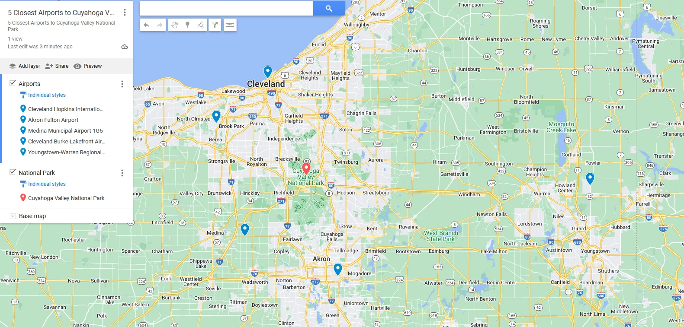Click the pin icon beside Akron Fulton Airport

(x=23, y=119)
